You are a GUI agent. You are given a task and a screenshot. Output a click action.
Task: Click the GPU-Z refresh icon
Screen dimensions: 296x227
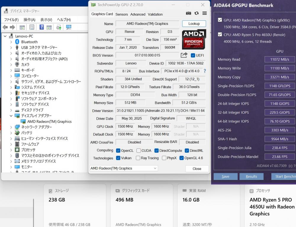coord(197,13)
